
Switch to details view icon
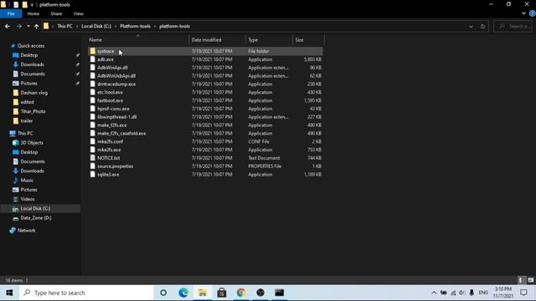click(521, 280)
